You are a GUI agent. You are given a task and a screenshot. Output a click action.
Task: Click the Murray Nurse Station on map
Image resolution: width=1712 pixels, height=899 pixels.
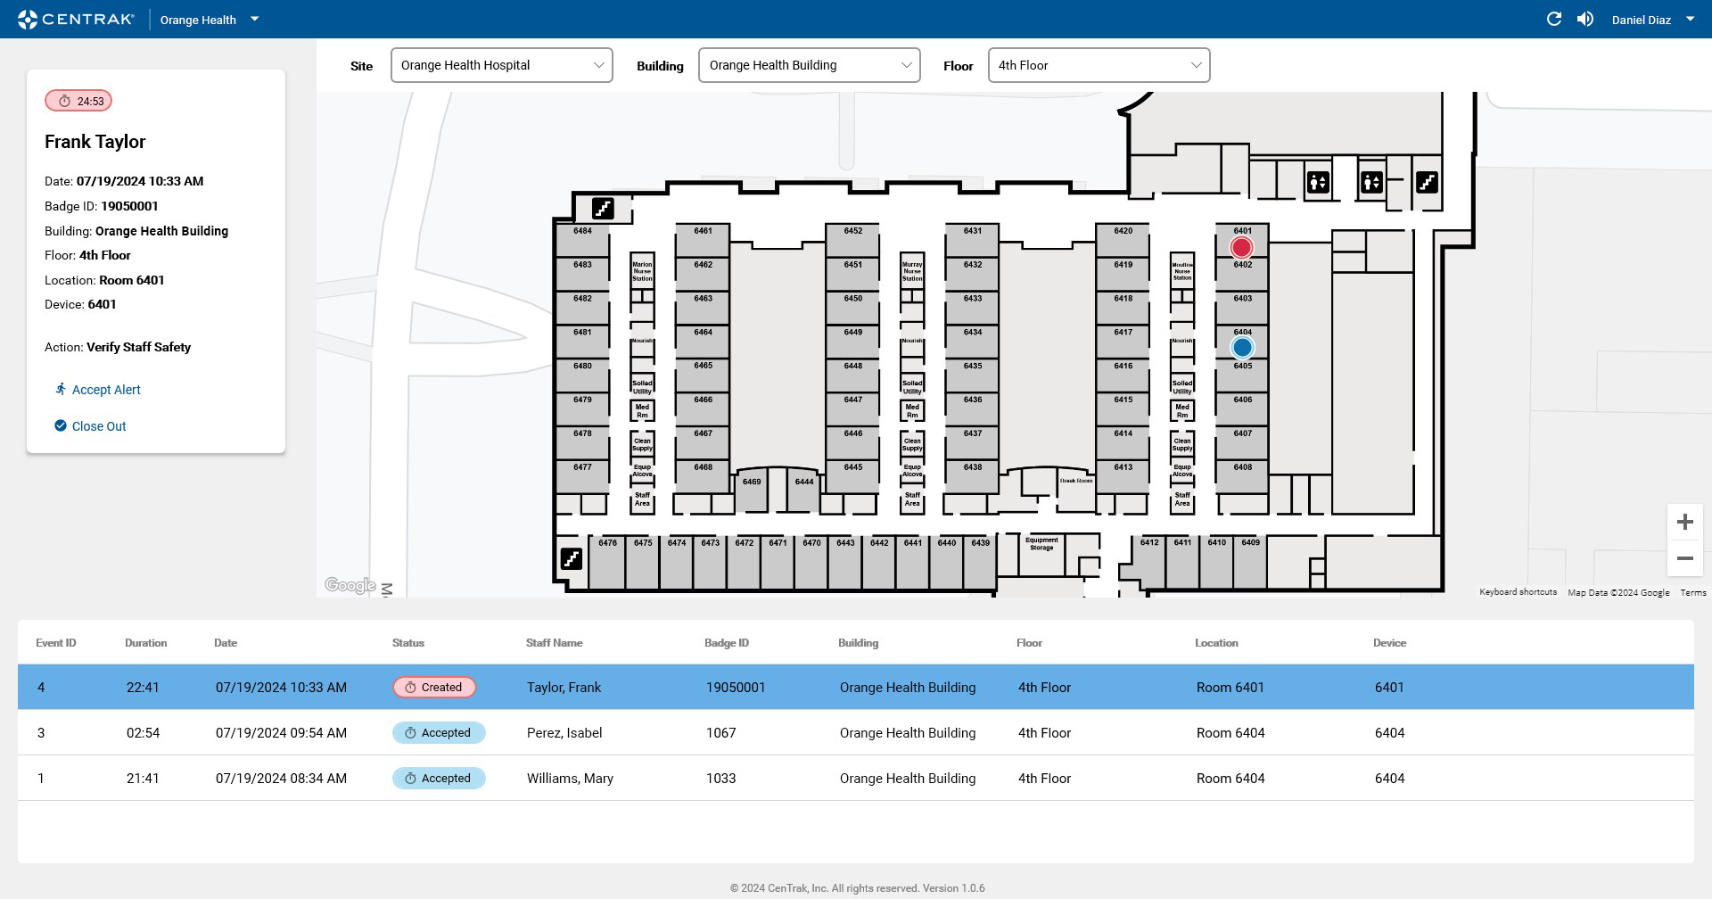pos(912,271)
